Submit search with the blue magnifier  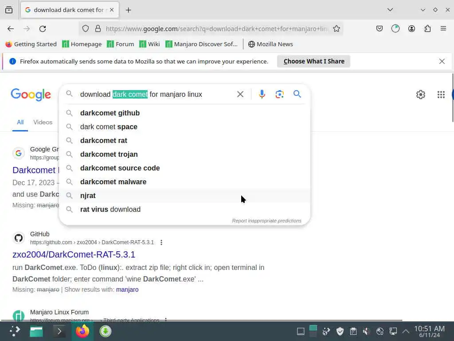[x=297, y=94]
